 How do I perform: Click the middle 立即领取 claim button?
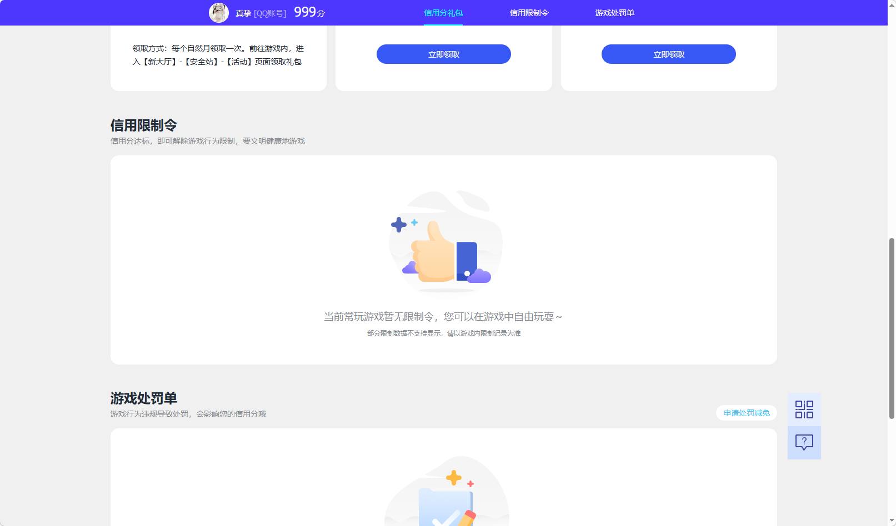[x=443, y=54]
